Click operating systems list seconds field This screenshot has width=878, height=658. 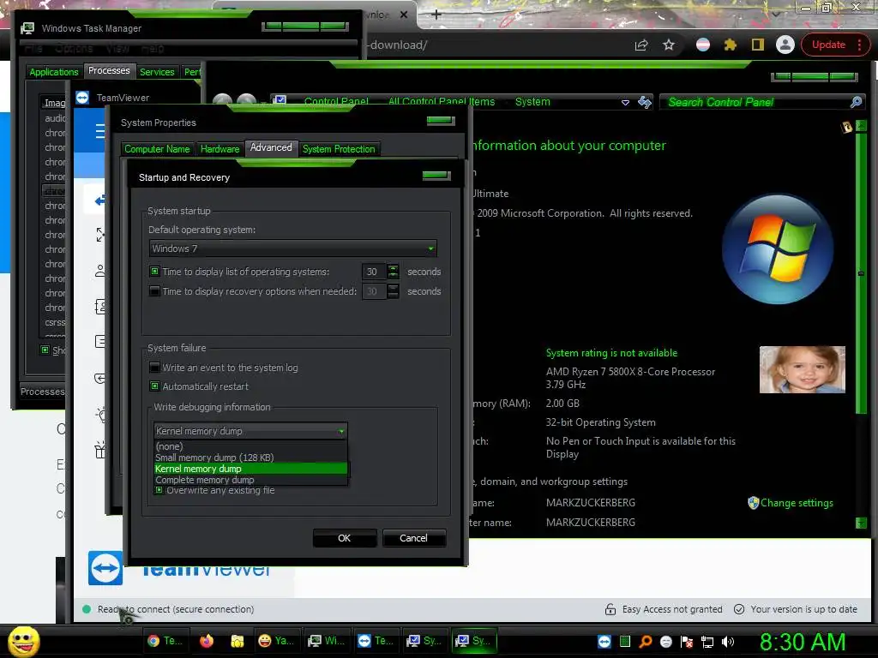[x=374, y=272]
